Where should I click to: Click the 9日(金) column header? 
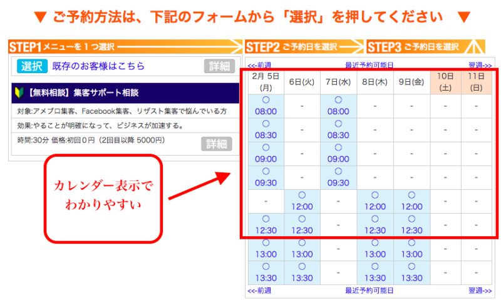coord(412,82)
